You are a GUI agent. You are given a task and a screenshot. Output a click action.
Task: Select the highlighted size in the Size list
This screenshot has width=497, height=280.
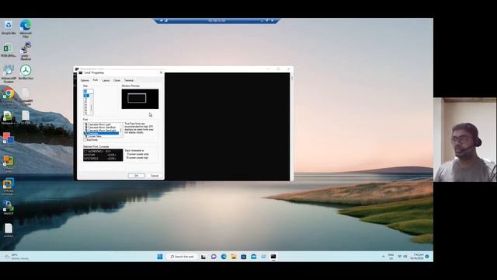86,96
